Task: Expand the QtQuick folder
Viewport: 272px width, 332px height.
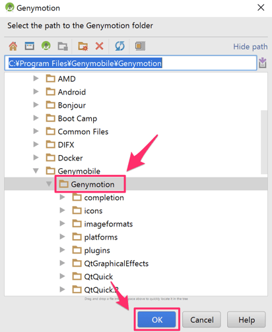Action: (62, 276)
